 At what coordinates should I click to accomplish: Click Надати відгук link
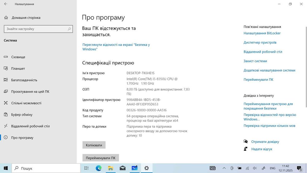(x=262, y=149)
